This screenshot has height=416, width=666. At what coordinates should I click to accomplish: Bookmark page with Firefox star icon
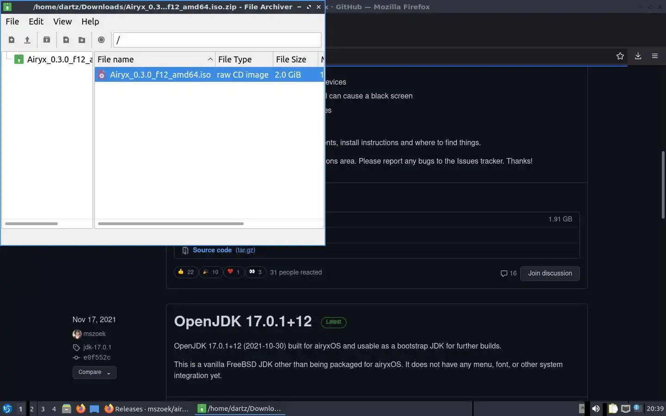point(620,56)
